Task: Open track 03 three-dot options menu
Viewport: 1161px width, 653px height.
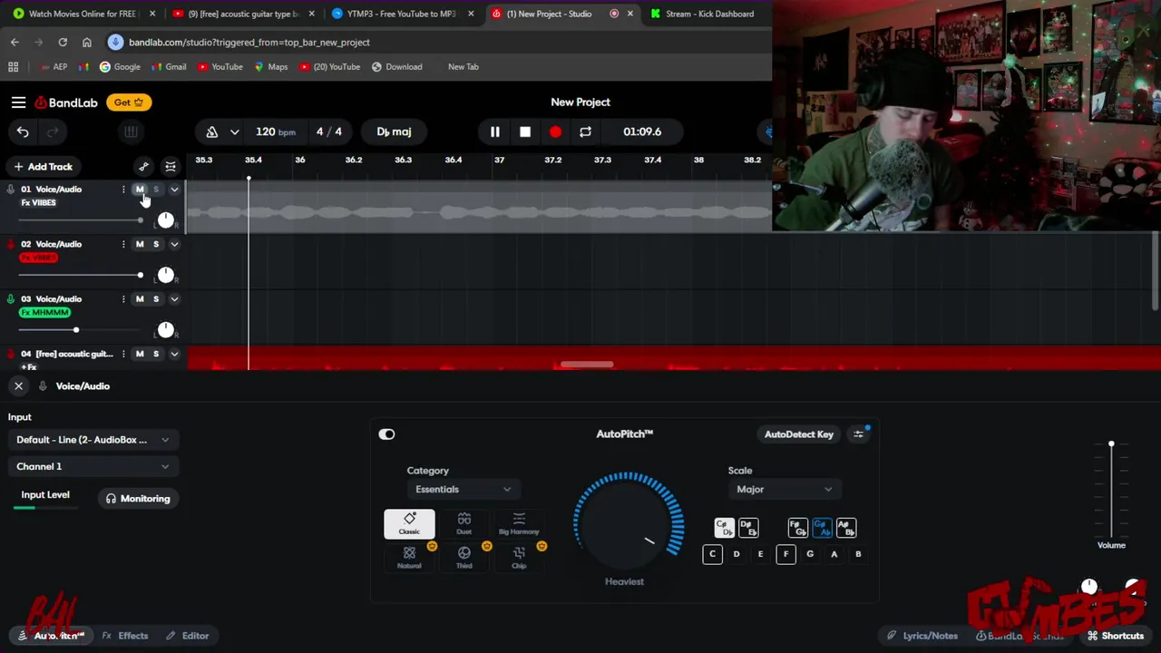Action: (123, 299)
